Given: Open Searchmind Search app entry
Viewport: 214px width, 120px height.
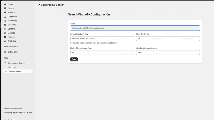Looking at the screenshot, I should coord(16,63).
